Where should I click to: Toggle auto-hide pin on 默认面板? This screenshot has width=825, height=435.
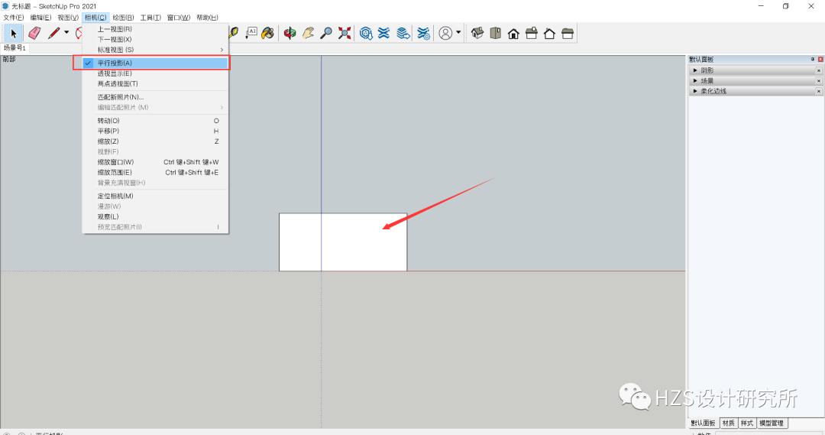812,59
